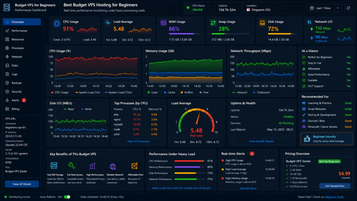Click the High CPU Usage alert entry
The height and width of the screenshot is (201, 357).
pyautogui.click(x=248, y=162)
